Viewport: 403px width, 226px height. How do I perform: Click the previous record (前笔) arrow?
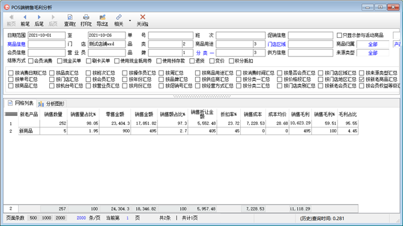[x=25, y=17]
